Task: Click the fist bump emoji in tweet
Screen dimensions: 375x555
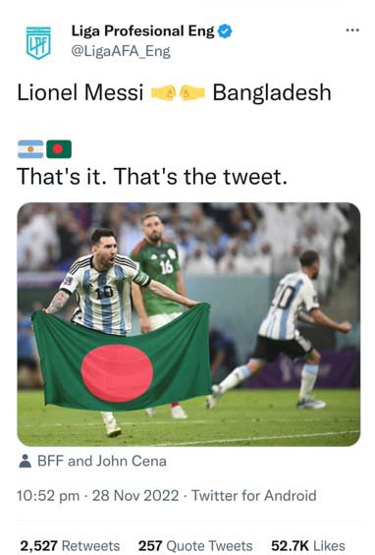Action: [x=178, y=93]
